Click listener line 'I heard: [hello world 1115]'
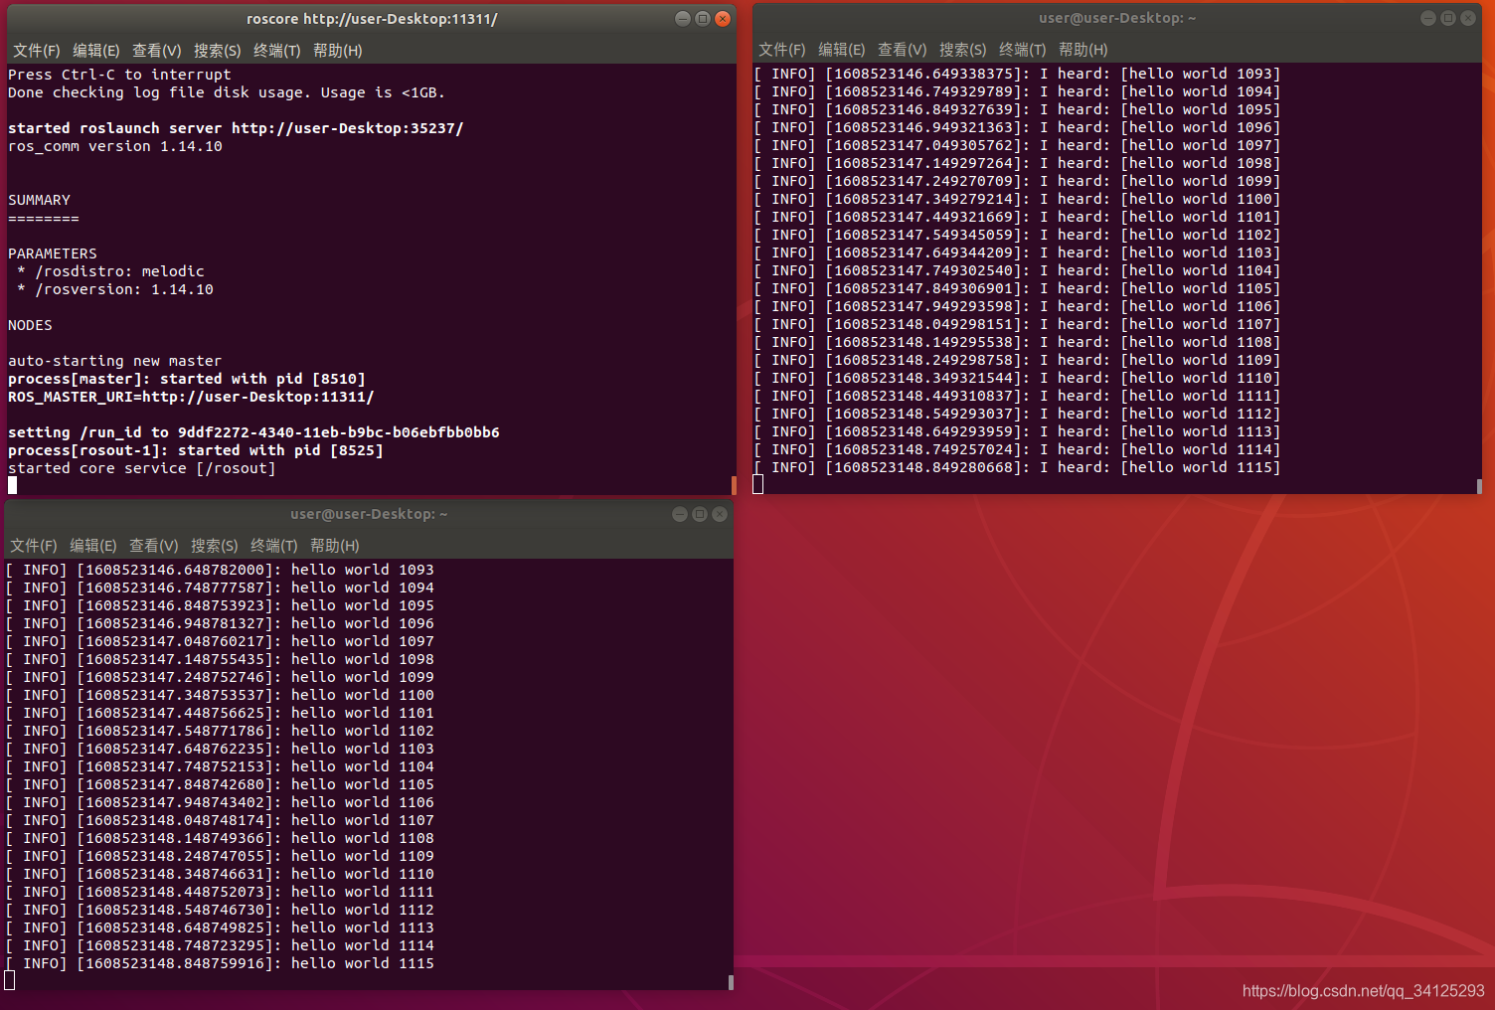This screenshot has height=1010, width=1495. pyautogui.click(x=1160, y=467)
